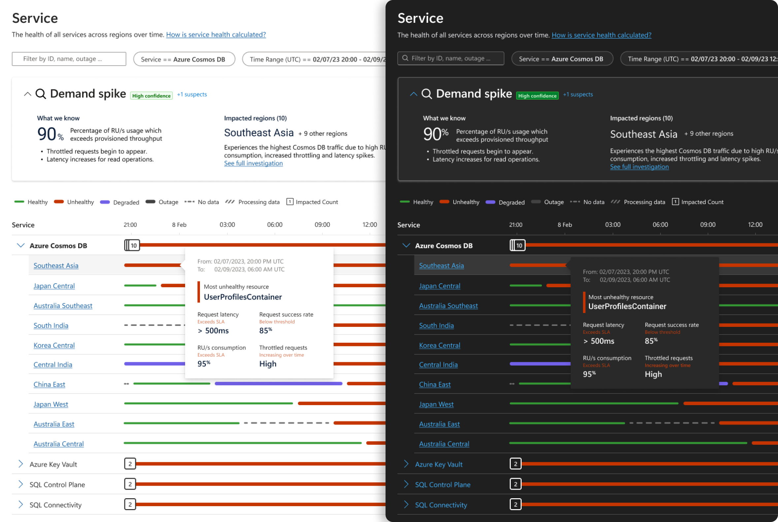The height and width of the screenshot is (522, 778).
Task: Collapse Azure Cosmos DB row, light panel
Action: click(21, 245)
